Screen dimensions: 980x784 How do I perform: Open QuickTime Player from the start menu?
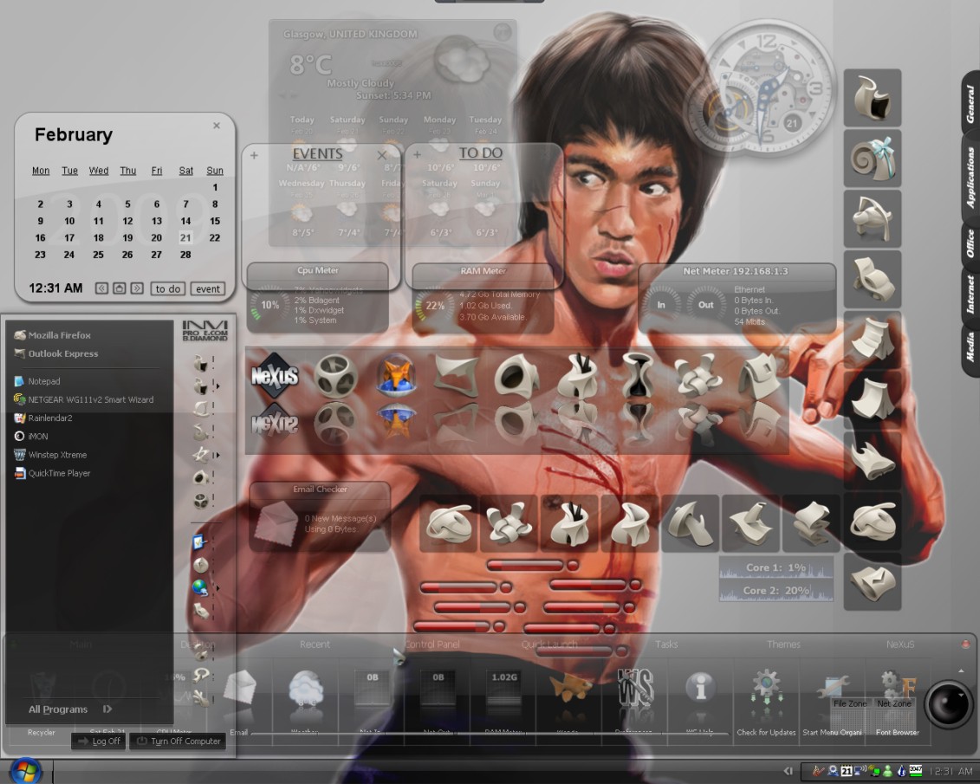tap(52, 473)
